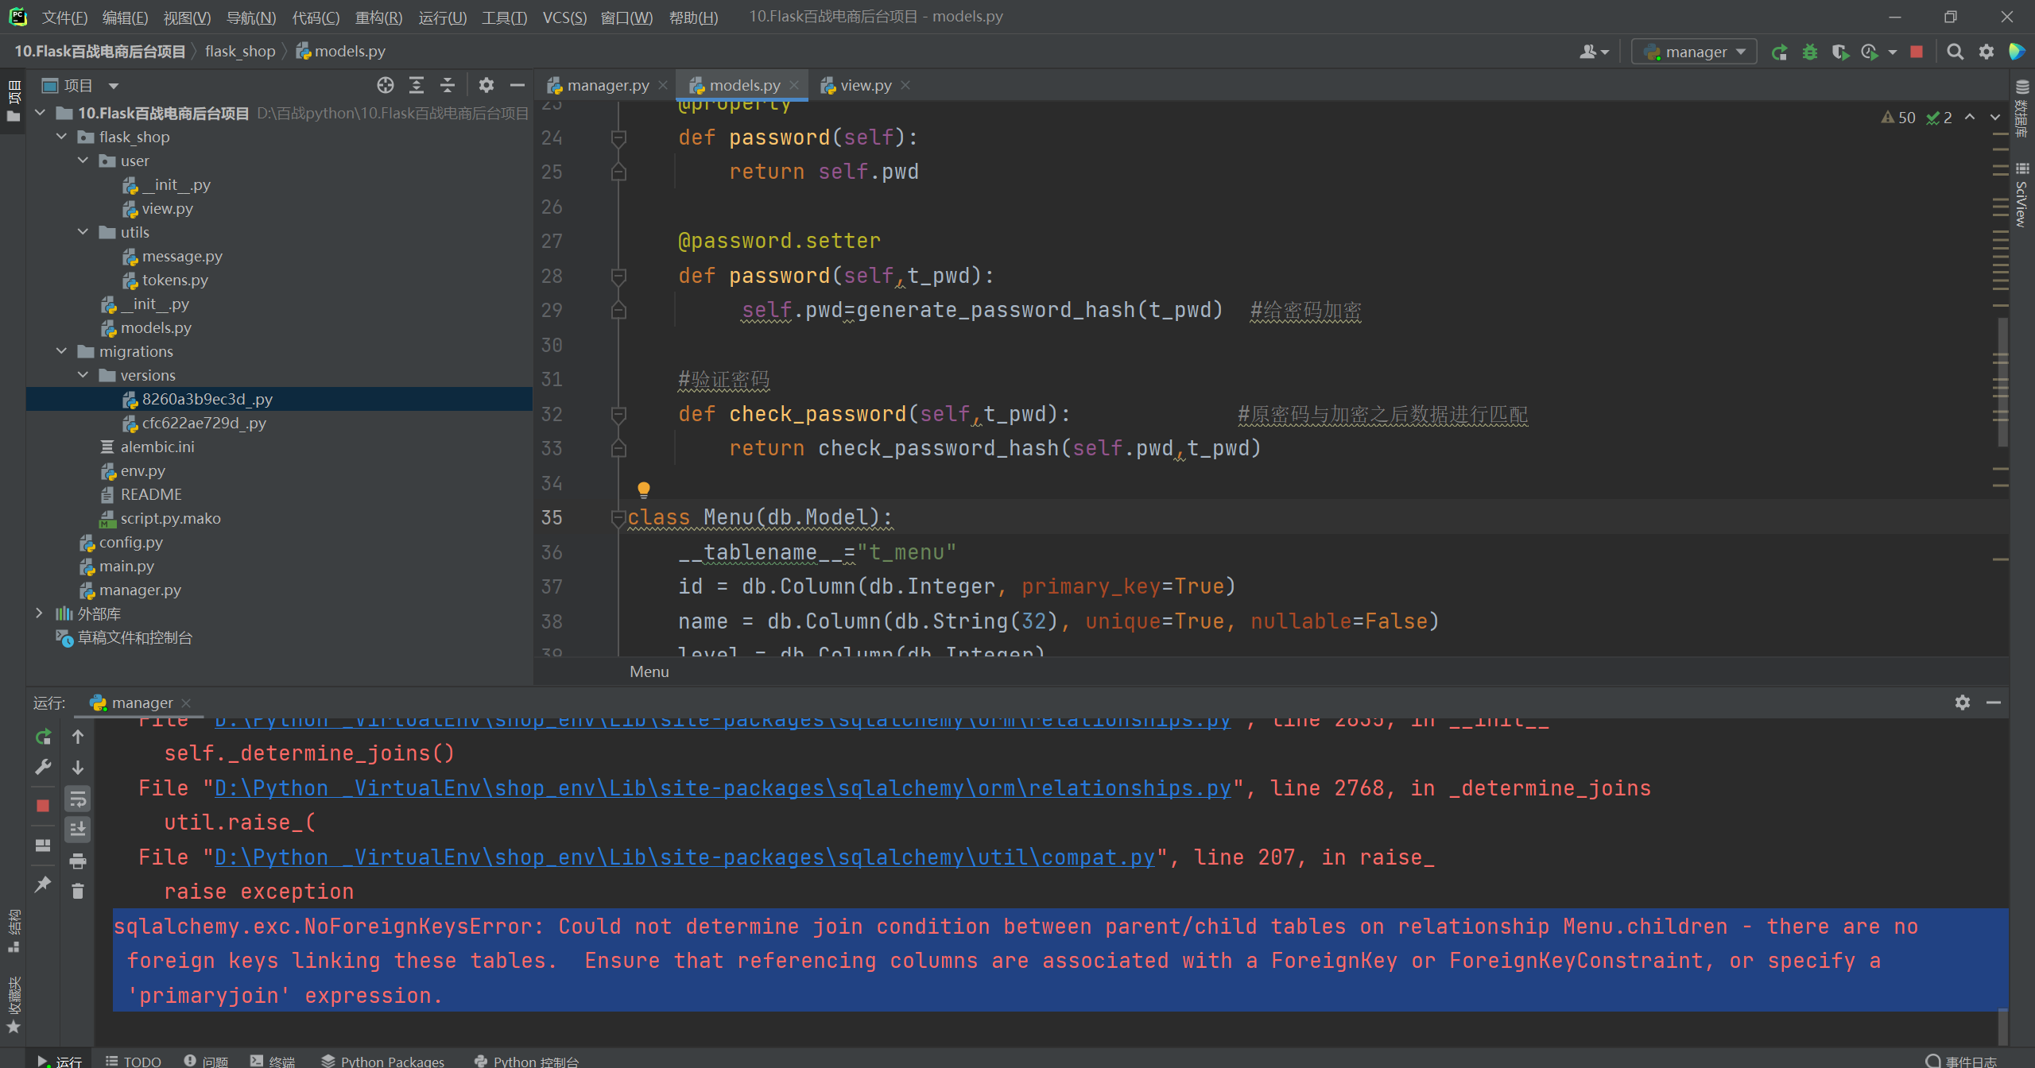2035x1068 pixels.
Task: Select tokens.py in project tree
Action: click(x=175, y=280)
